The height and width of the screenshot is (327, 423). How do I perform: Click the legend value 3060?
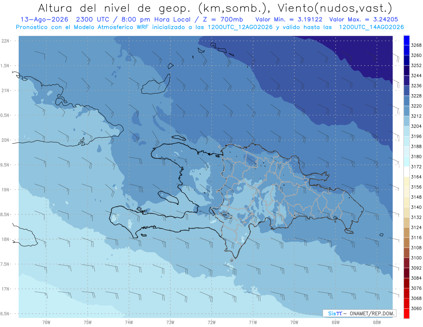(x=416, y=308)
